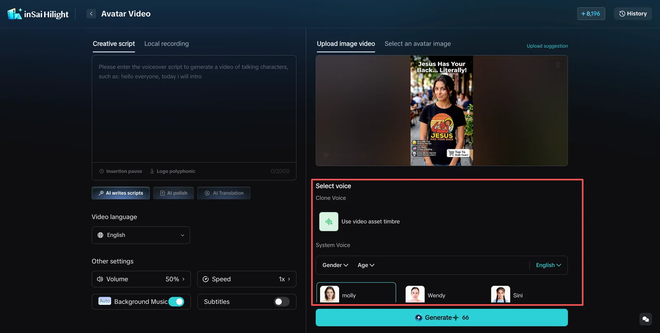660x333 pixels.
Task: Select Use video asset timbre clone voice
Action: (x=359, y=222)
